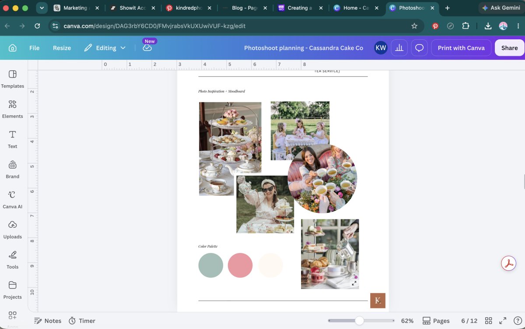Enter fullscreen present mode icon

(x=503, y=321)
